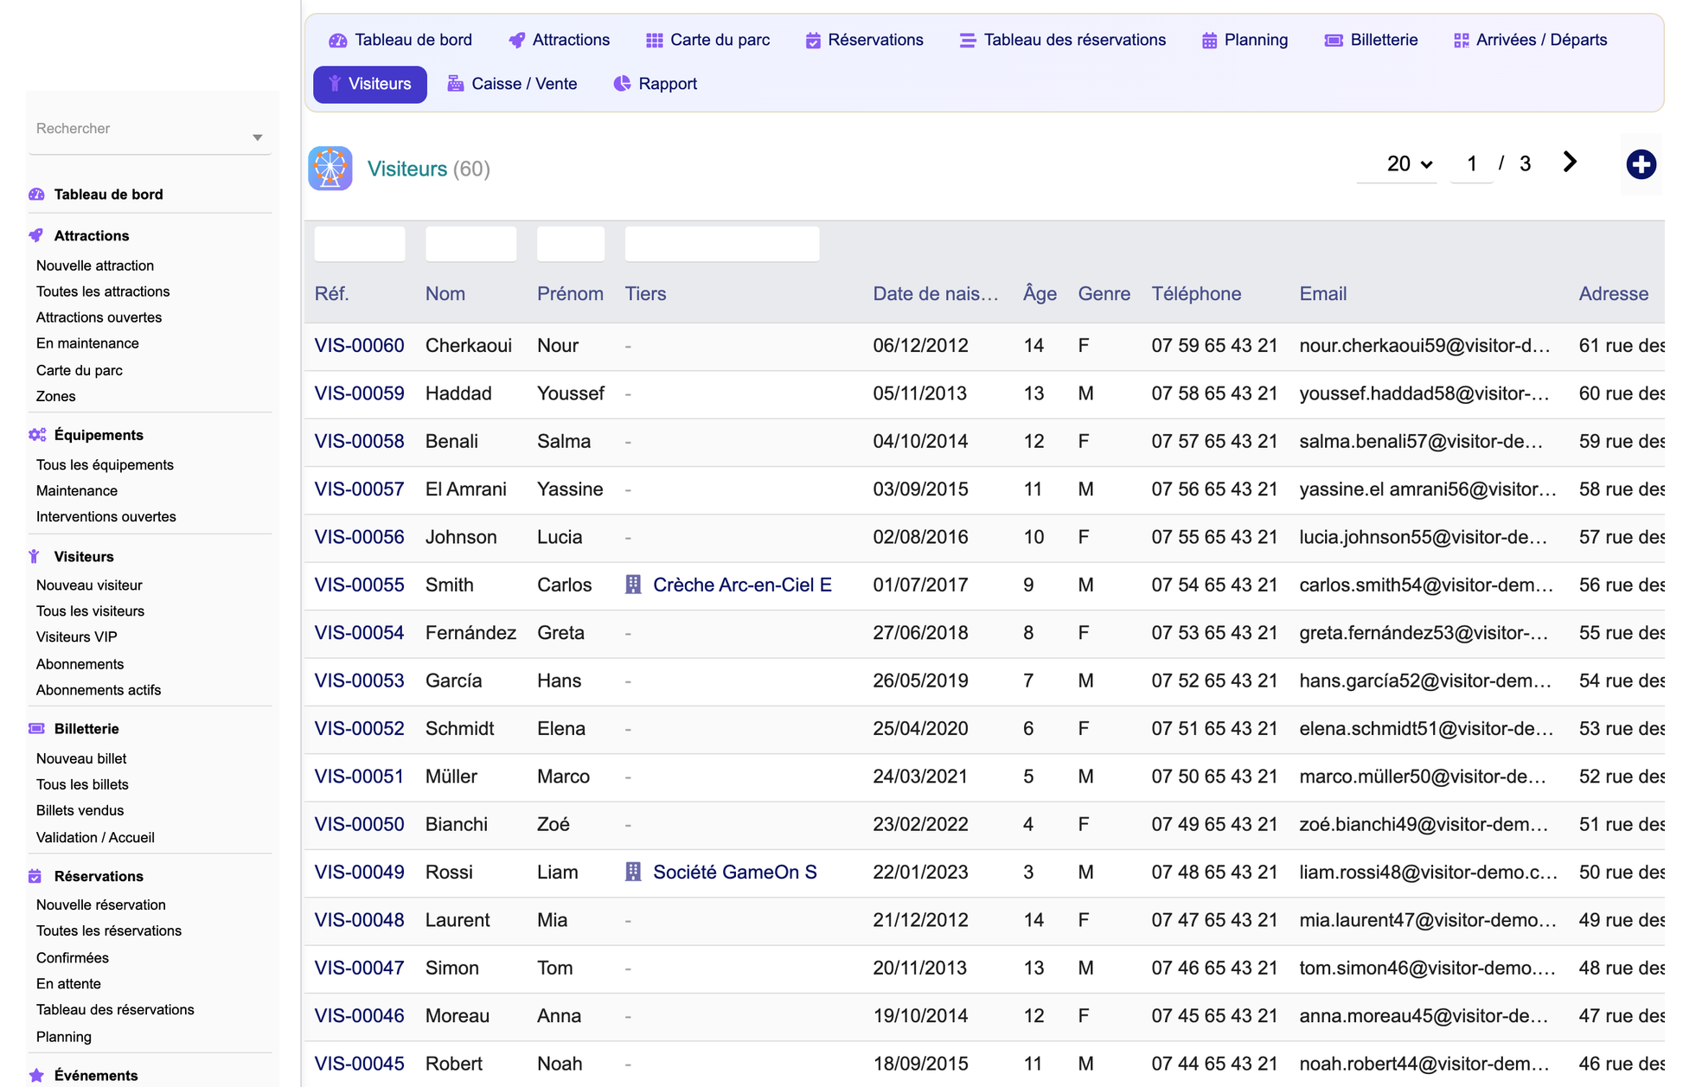Open the Planning tab in top menu
This screenshot has height=1087, width=1683.
pos(1245,40)
